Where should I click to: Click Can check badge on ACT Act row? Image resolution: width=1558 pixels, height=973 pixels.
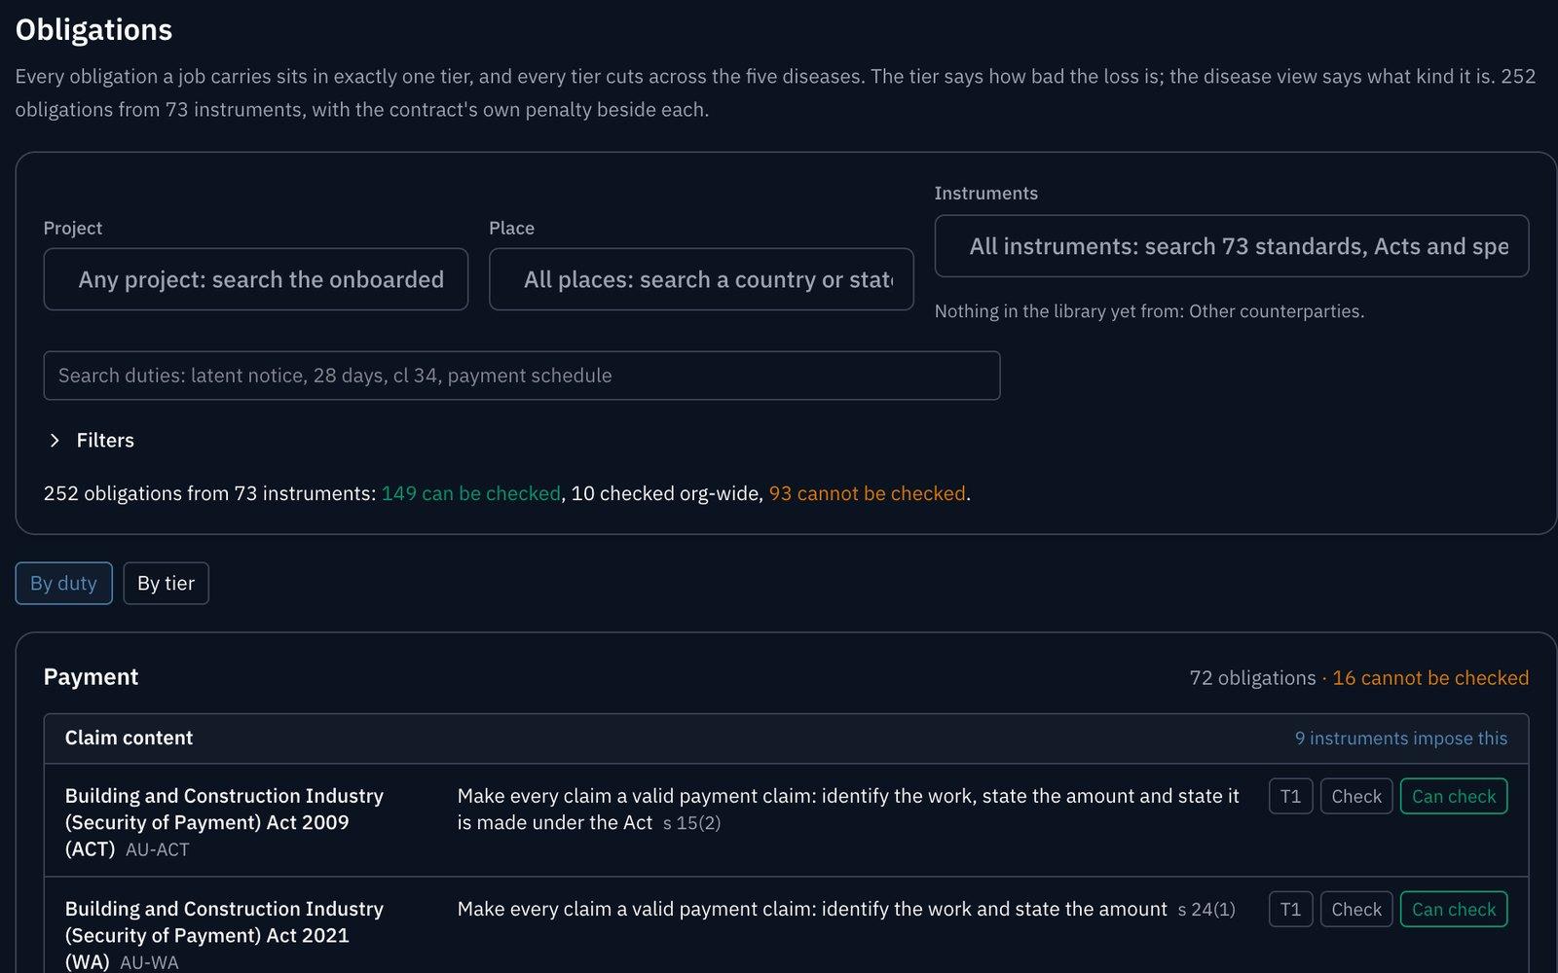[1454, 797]
